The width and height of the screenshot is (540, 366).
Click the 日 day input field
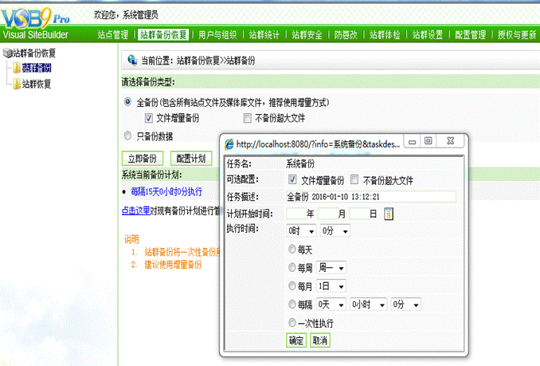(x=359, y=214)
